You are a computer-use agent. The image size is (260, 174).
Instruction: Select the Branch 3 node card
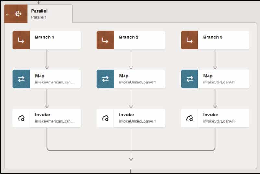tap(215, 40)
